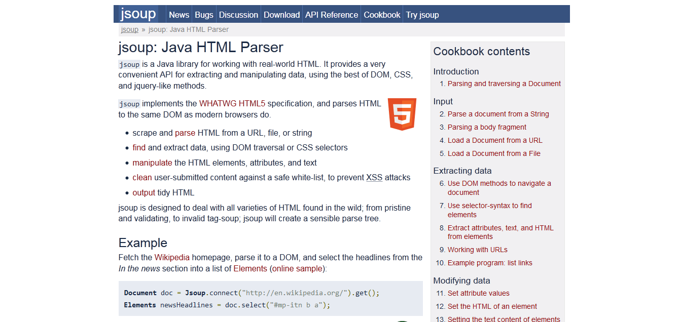Open API Reference from navigation
Screen dimensions: 680x322
click(x=332, y=15)
